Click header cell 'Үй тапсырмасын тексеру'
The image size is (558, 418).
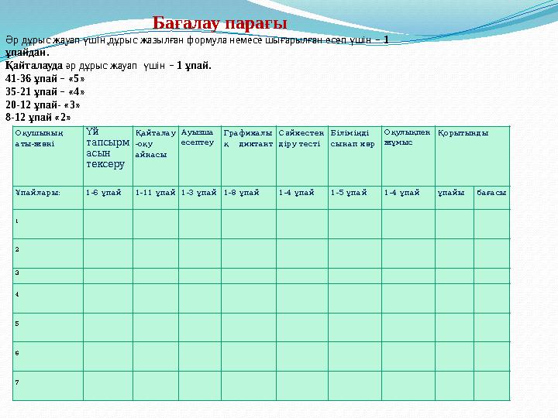(x=108, y=156)
